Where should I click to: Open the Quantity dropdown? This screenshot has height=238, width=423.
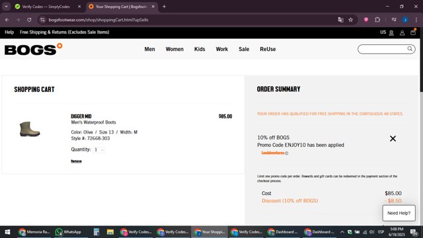coord(98,150)
